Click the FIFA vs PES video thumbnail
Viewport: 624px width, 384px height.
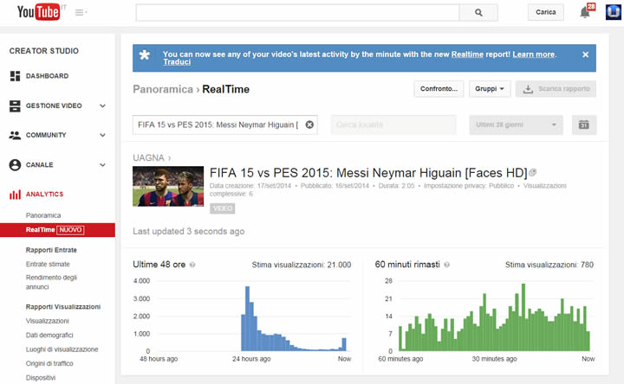coord(168,186)
